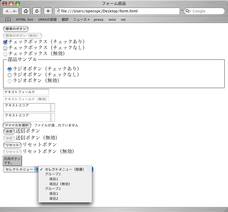Go forward using the right arrow
Viewport: 228px width, 212px height.
coord(15,11)
